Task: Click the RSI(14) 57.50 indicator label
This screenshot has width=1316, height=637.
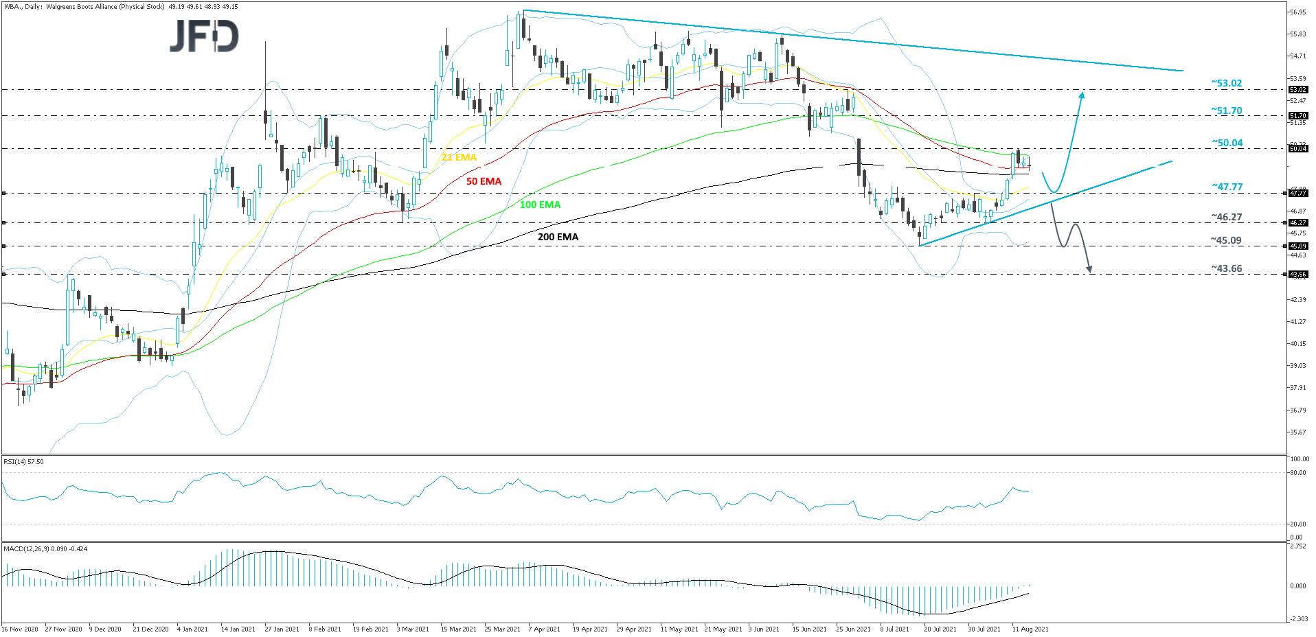Action: coord(23,462)
